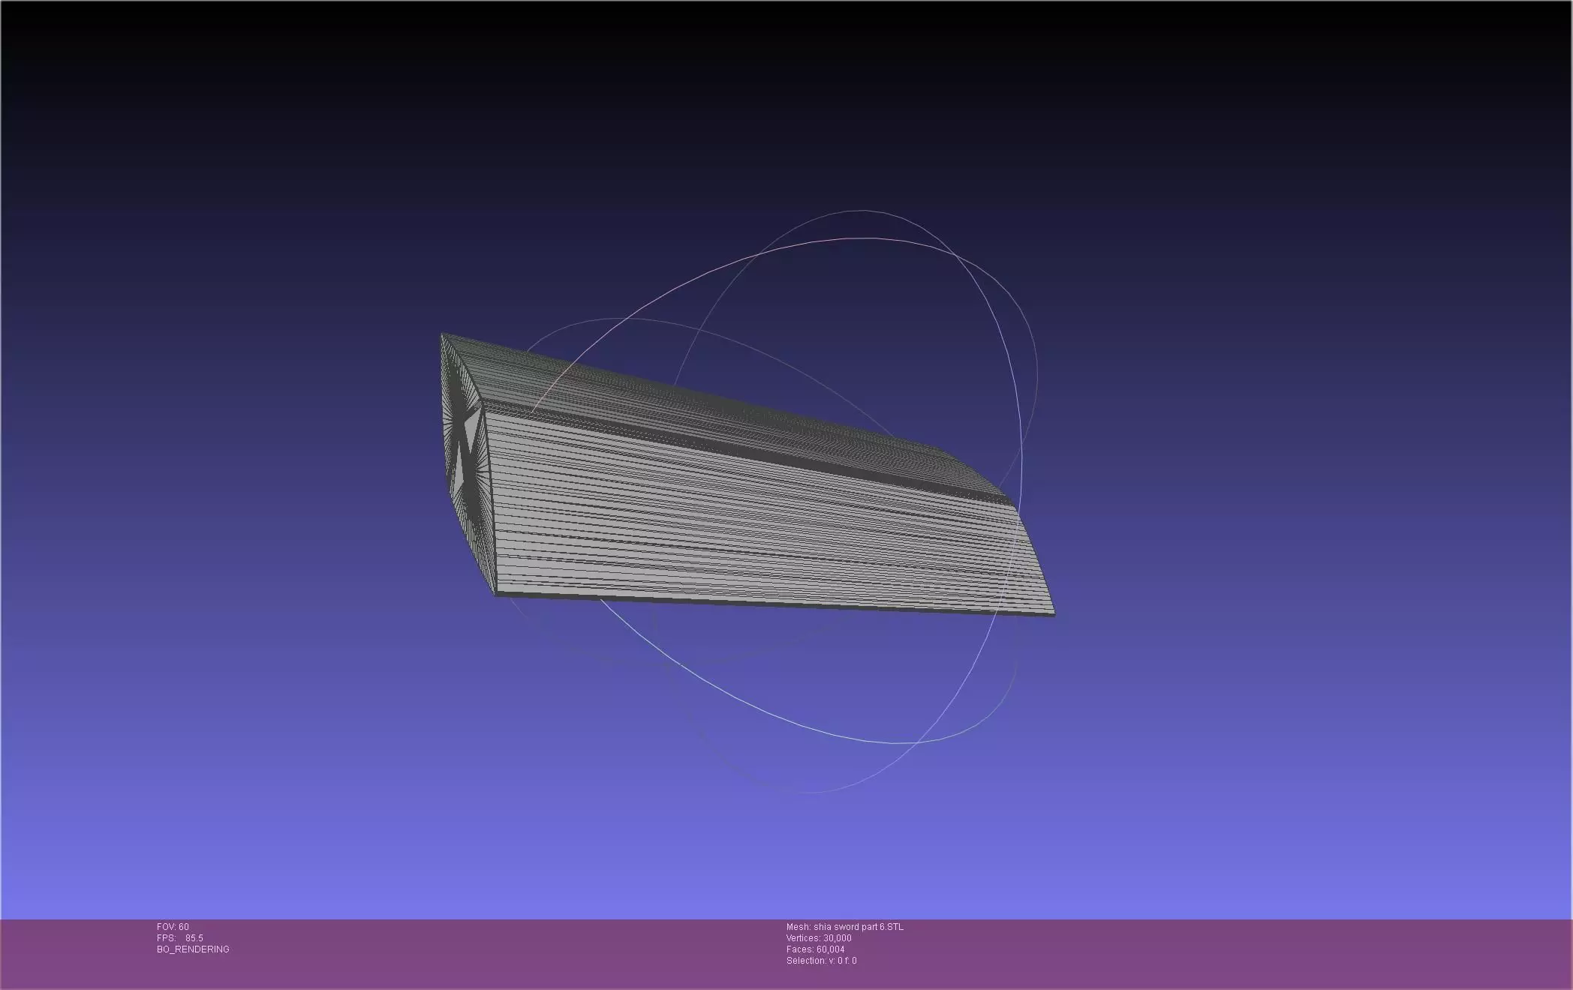The width and height of the screenshot is (1573, 990).
Task: Click the bottom left corner of the mesh end cap
Action: (x=496, y=593)
